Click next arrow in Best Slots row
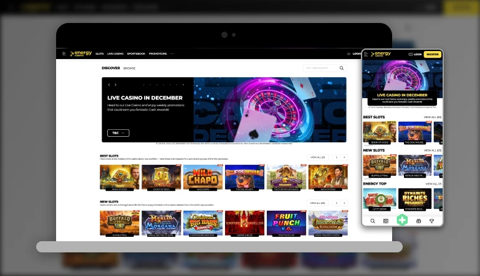The width and height of the screenshot is (480, 276). [344, 158]
